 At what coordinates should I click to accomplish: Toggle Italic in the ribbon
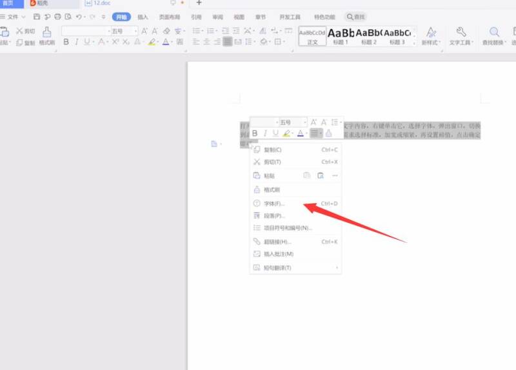pos(76,42)
